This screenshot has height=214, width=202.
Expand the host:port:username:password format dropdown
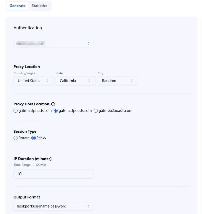click(53, 206)
